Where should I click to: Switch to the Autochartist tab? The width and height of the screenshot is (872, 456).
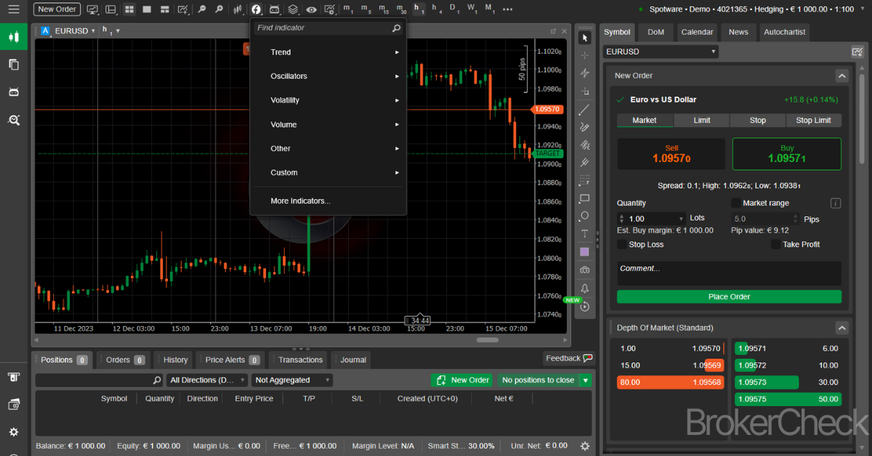784,32
